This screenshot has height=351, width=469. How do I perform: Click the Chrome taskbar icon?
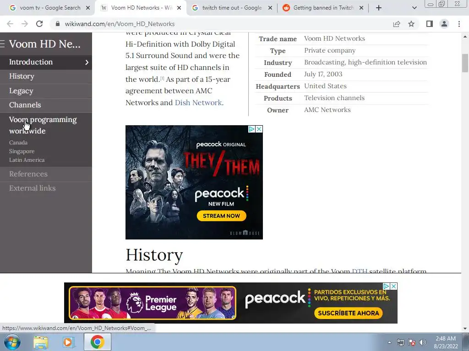98,342
